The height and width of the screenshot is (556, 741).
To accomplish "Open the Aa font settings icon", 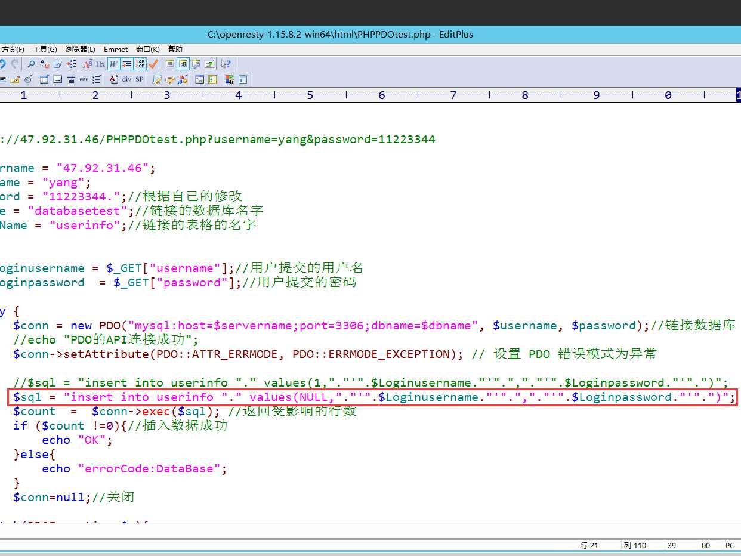I will point(88,64).
